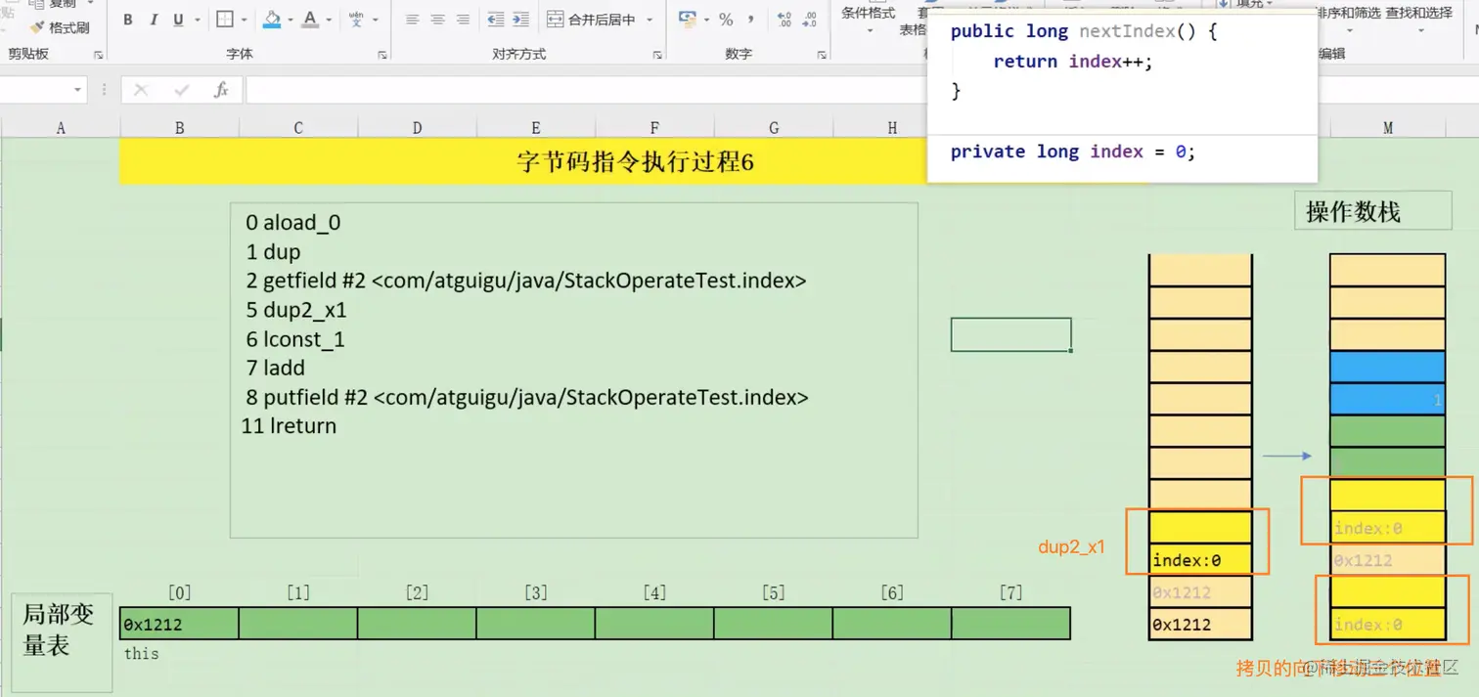The width and height of the screenshot is (1479, 697).
Task: Open 查找和选择 find and select
Action: click(1419, 13)
